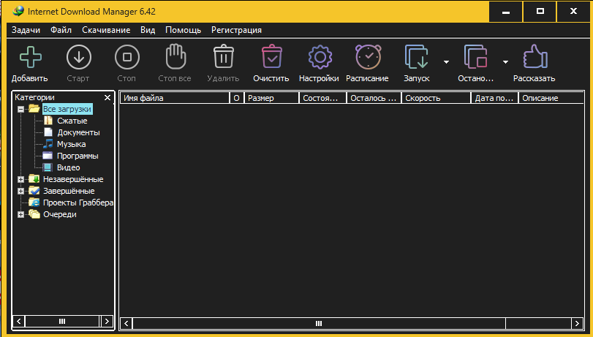593x337 pixels.
Task: Click download list scroll right arrow
Action: pos(577,323)
